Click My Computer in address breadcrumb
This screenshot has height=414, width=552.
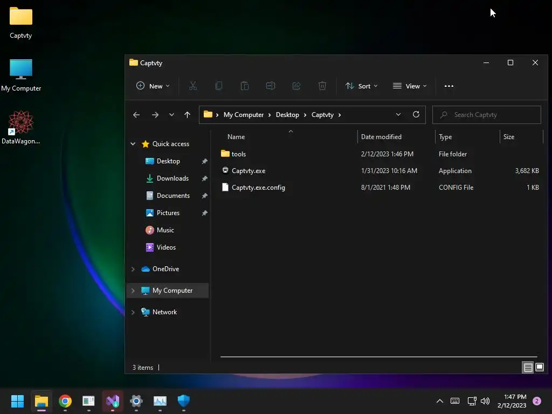tap(243, 115)
